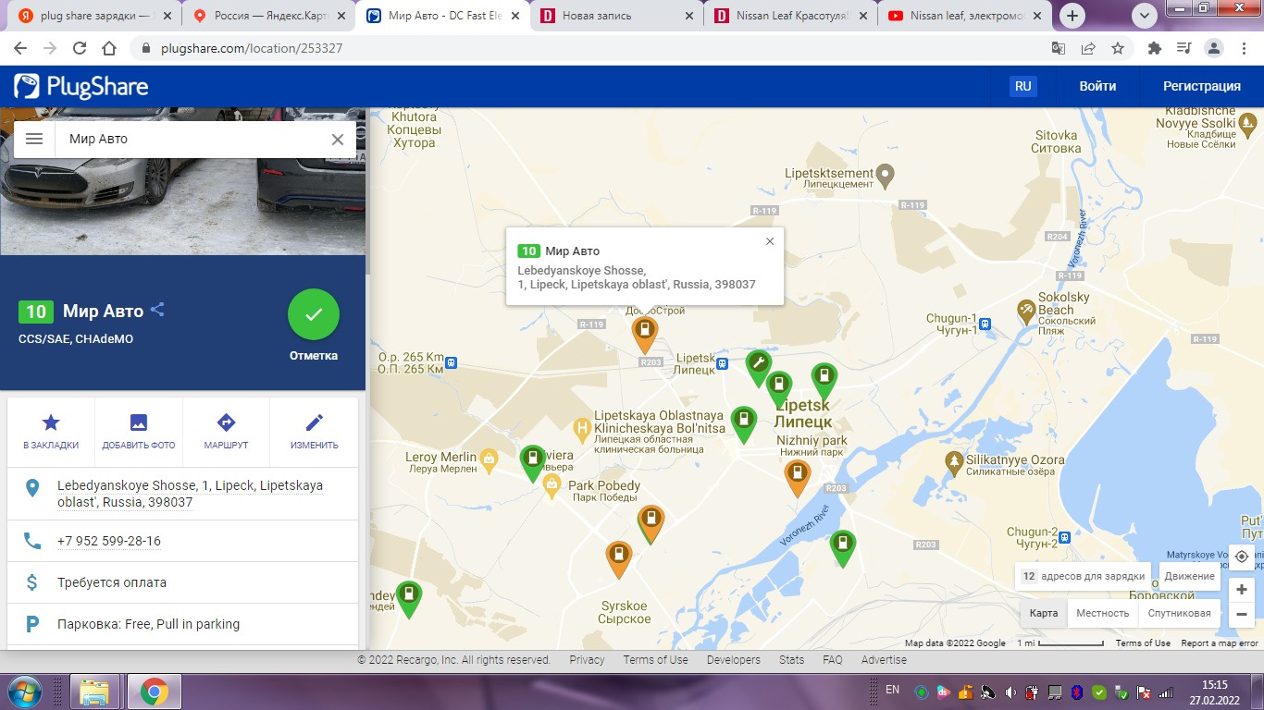Zoom in on the map
Viewport: 1264px width, 710px height.
[1242, 589]
